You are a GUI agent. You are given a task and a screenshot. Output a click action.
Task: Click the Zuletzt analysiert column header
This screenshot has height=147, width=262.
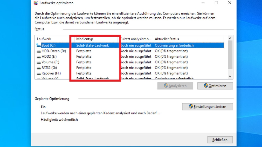click(136, 39)
